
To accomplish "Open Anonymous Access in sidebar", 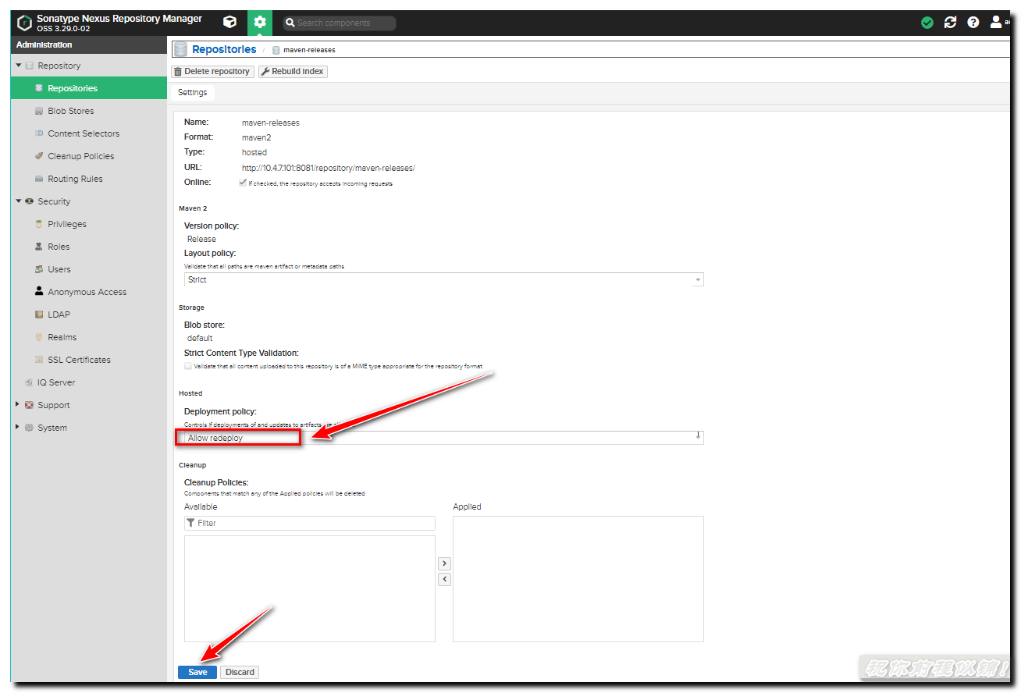I will coord(89,292).
